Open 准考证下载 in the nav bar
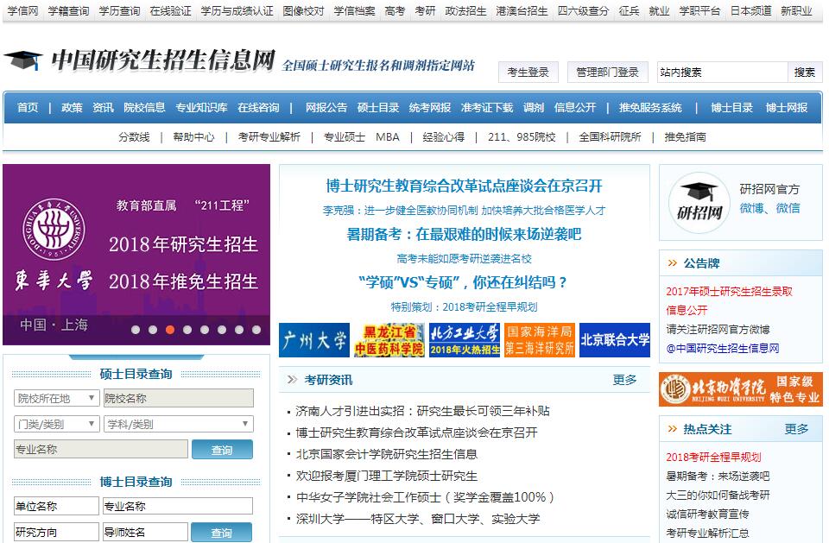This screenshot has width=829, height=543. pos(487,108)
